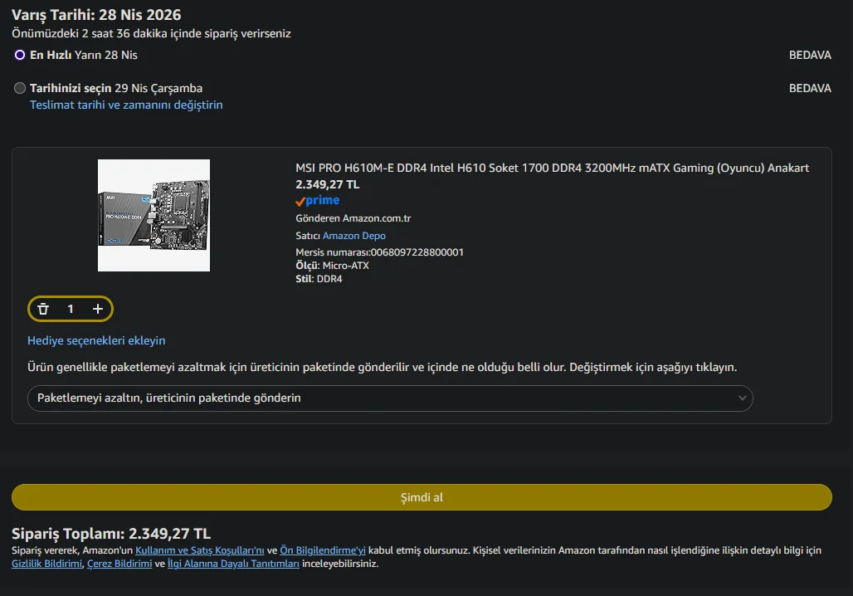Click BEDAVA beside En Hızlı option
Viewport: 853px width, 596px height.
[810, 55]
